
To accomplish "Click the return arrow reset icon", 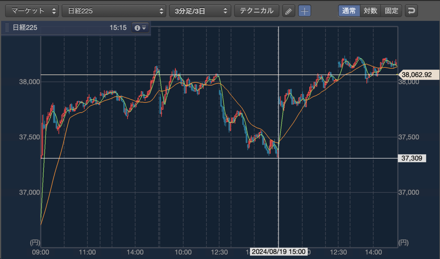I will (x=411, y=11).
